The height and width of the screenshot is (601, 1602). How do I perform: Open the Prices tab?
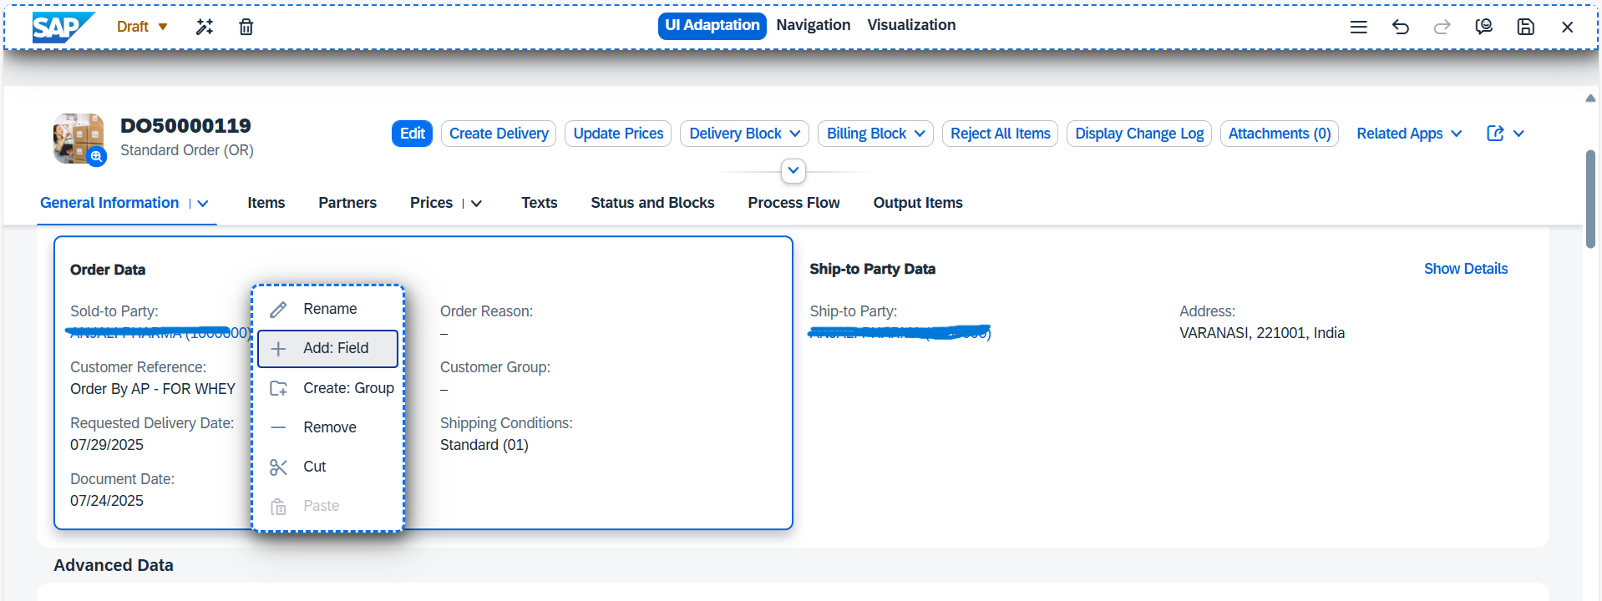click(x=431, y=203)
